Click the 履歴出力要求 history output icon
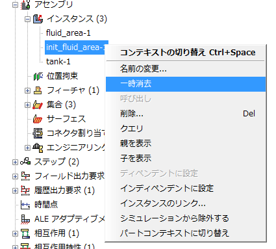Screen dimensions: 276x249 point(25,190)
